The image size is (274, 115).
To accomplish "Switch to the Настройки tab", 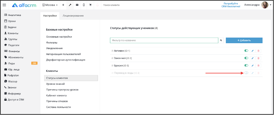I will click(x=50, y=16).
